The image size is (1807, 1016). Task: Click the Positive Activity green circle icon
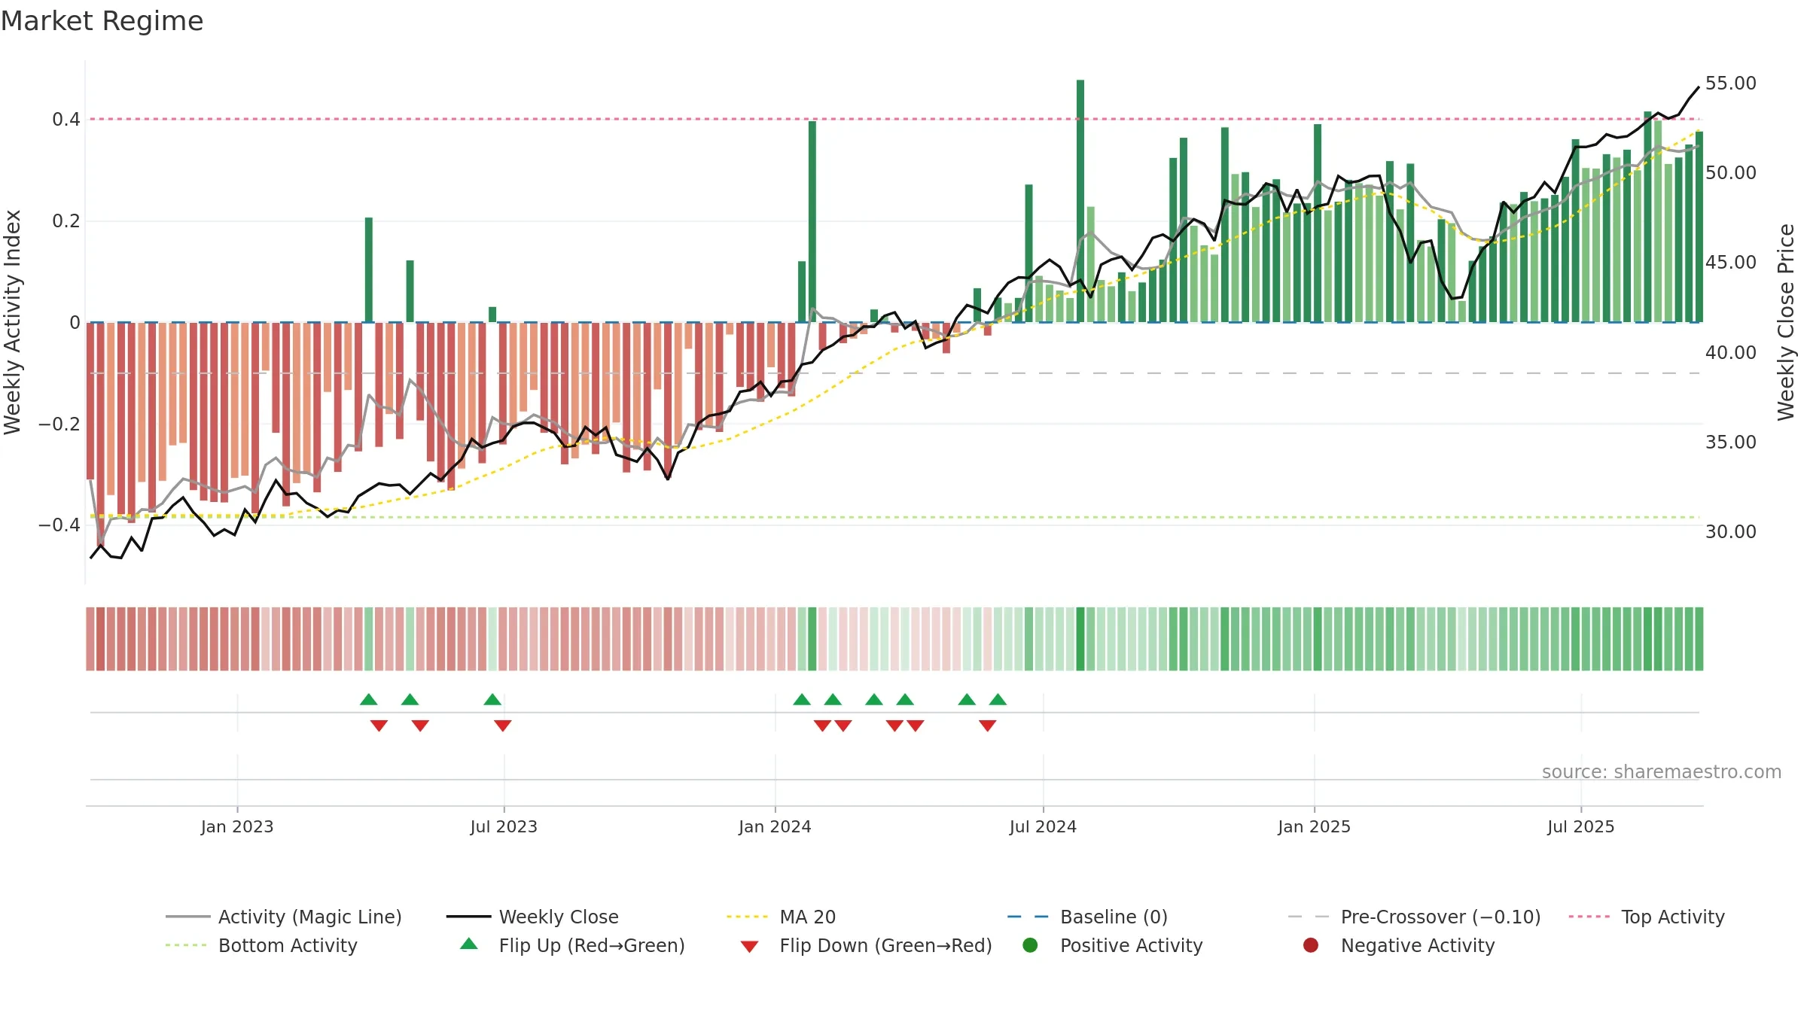coord(1030,945)
